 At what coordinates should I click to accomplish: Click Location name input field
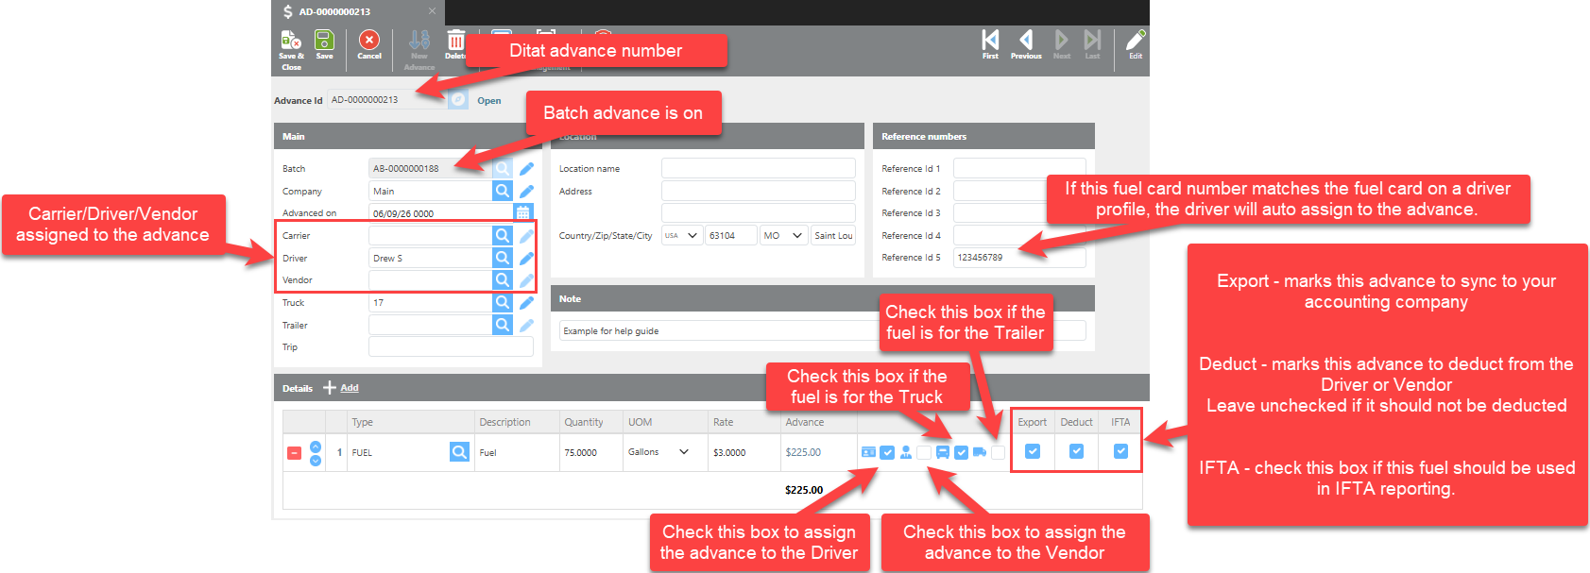tap(759, 168)
